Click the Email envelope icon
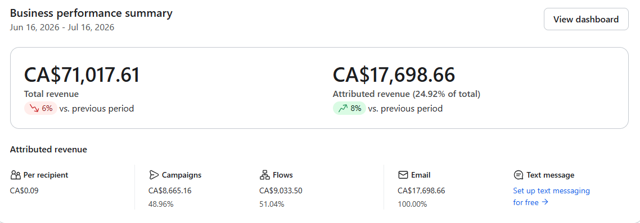Screen dimensions: 640x223 coord(403,175)
